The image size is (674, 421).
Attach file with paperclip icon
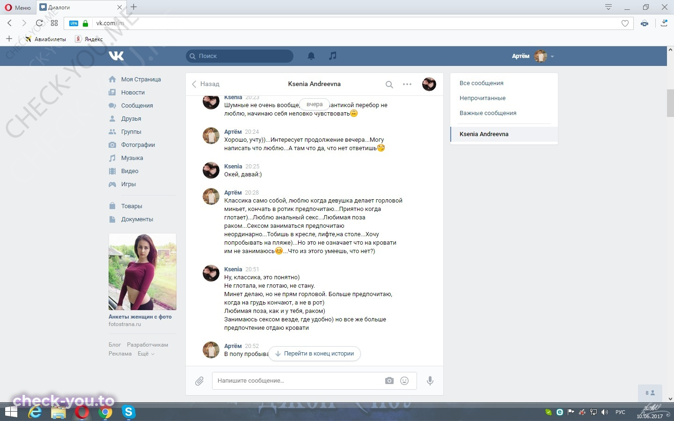[199, 381]
